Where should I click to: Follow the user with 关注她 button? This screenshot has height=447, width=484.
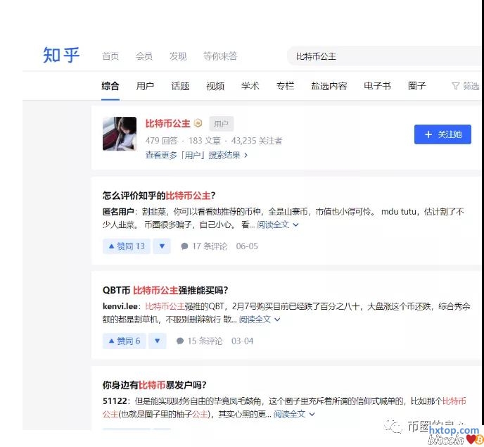tap(442, 134)
